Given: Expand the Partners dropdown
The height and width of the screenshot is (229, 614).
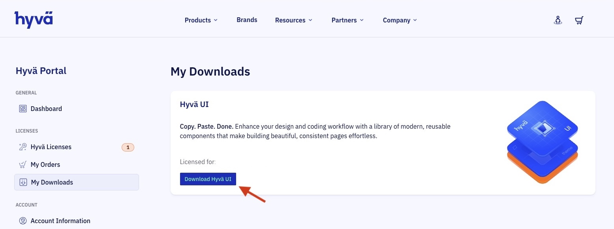Looking at the screenshot, I should pyautogui.click(x=347, y=20).
